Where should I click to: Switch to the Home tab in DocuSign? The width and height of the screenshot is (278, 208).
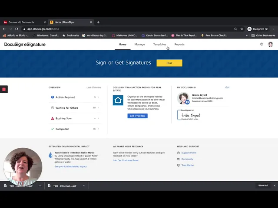tap(122, 44)
